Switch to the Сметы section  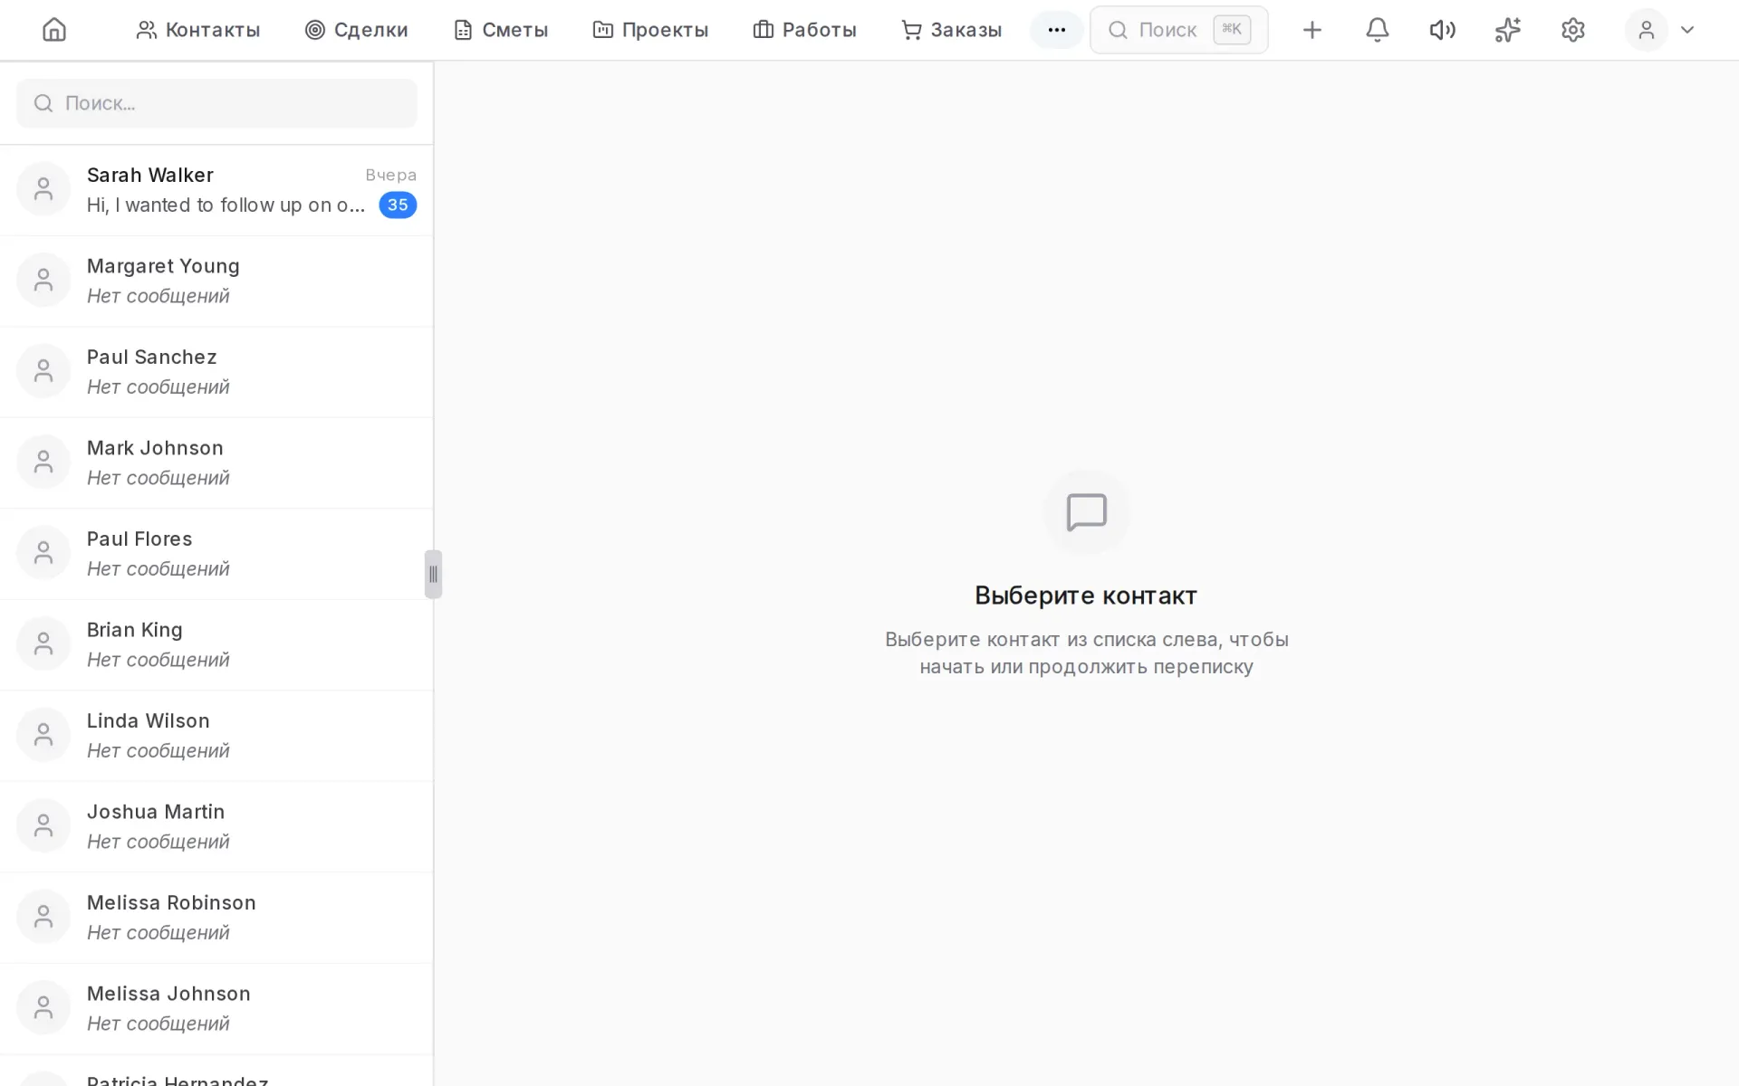(501, 30)
